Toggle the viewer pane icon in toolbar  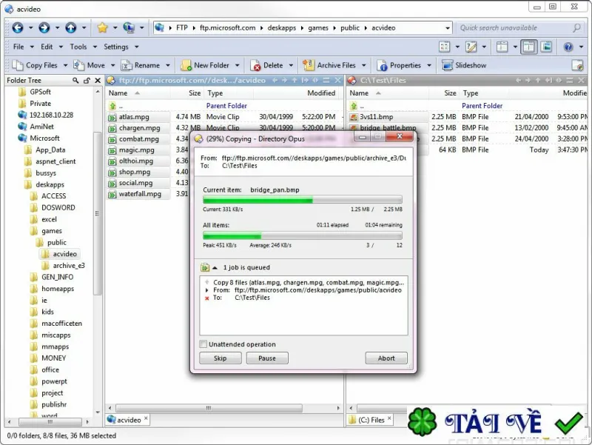pyautogui.click(x=546, y=47)
